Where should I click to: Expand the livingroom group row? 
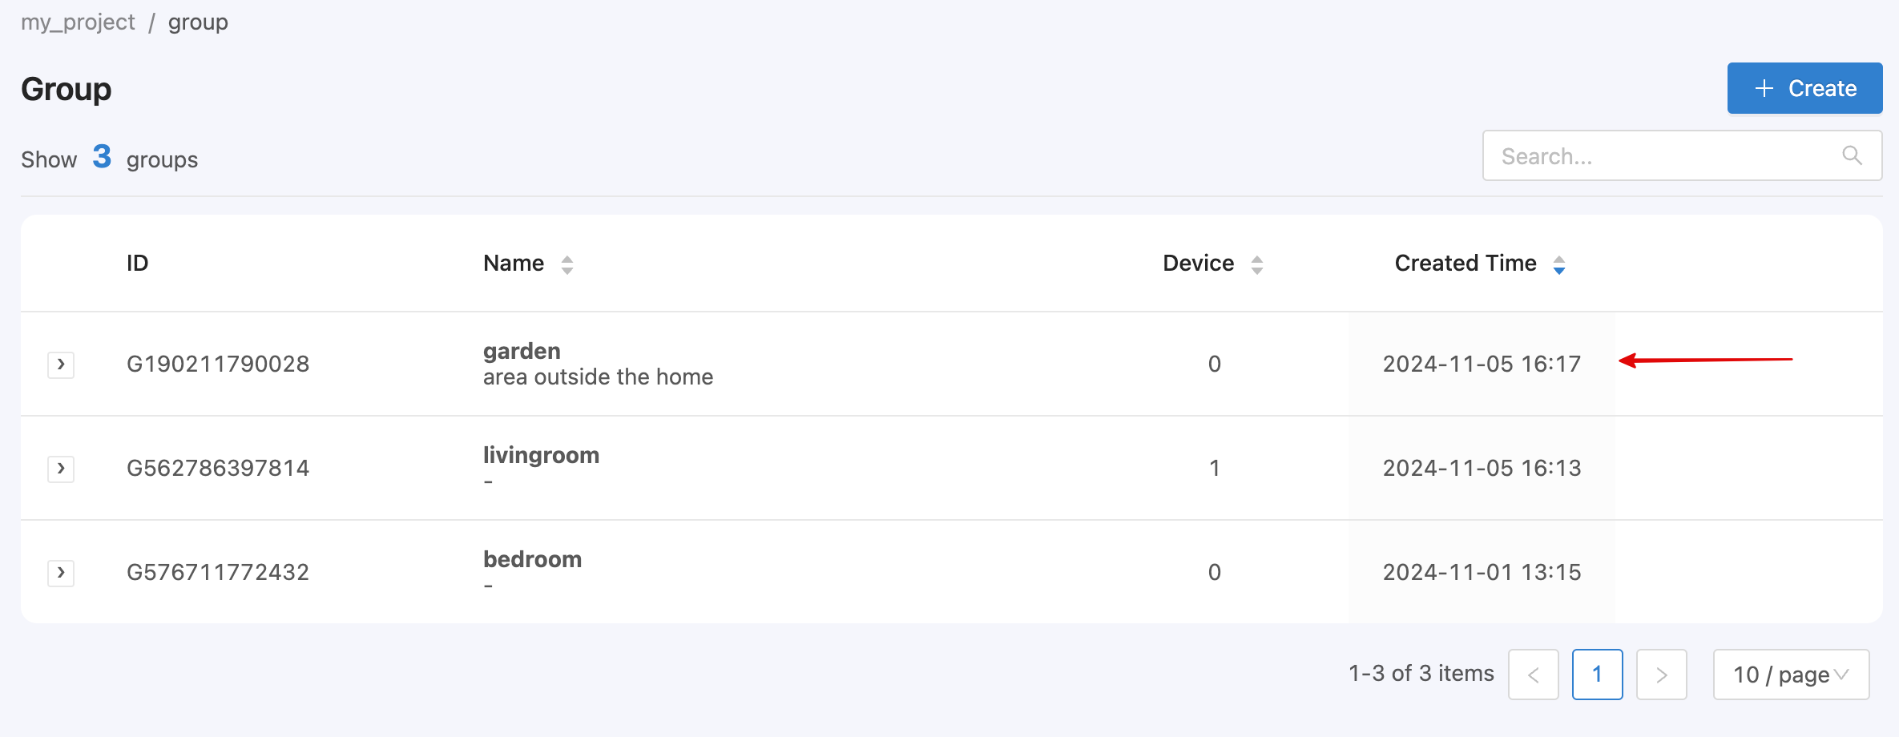(x=61, y=469)
